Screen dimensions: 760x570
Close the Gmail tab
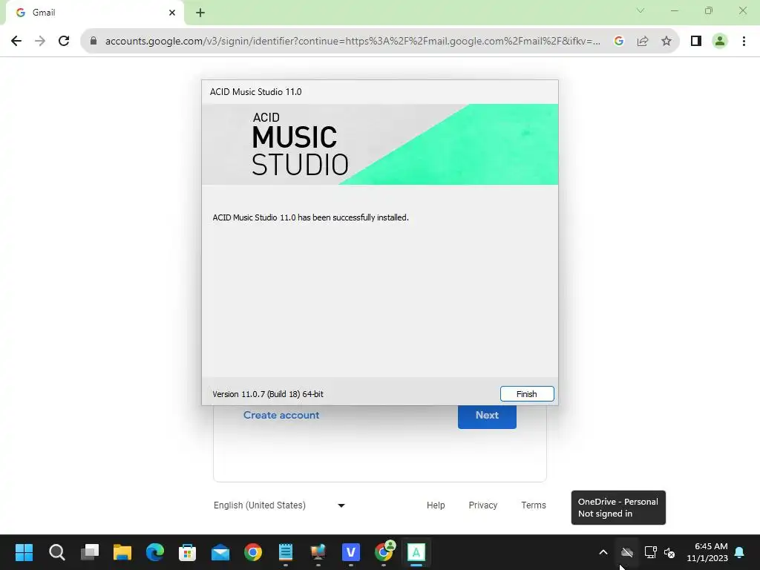click(172, 13)
